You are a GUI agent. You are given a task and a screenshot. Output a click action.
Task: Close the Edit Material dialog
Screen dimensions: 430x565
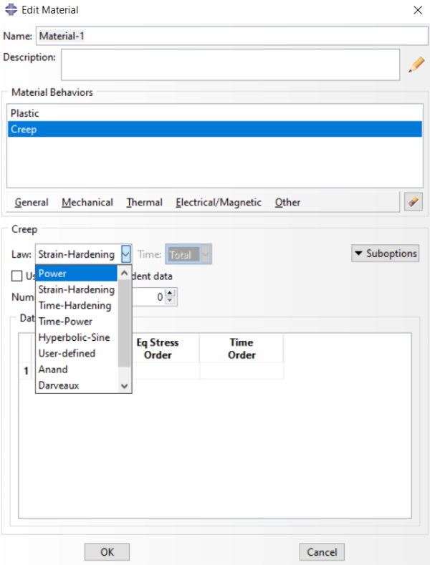coord(418,10)
